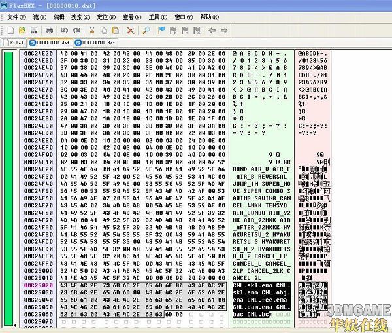
Task: Click ASCII text 'VE SUPER_COMBO S'
Action: pyautogui.click(x=261, y=191)
